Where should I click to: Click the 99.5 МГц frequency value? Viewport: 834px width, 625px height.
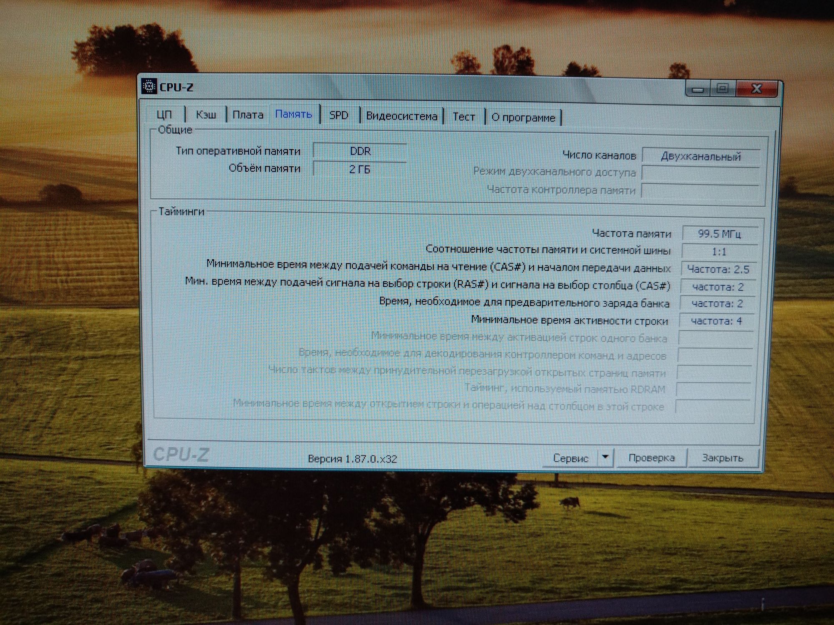click(x=719, y=234)
